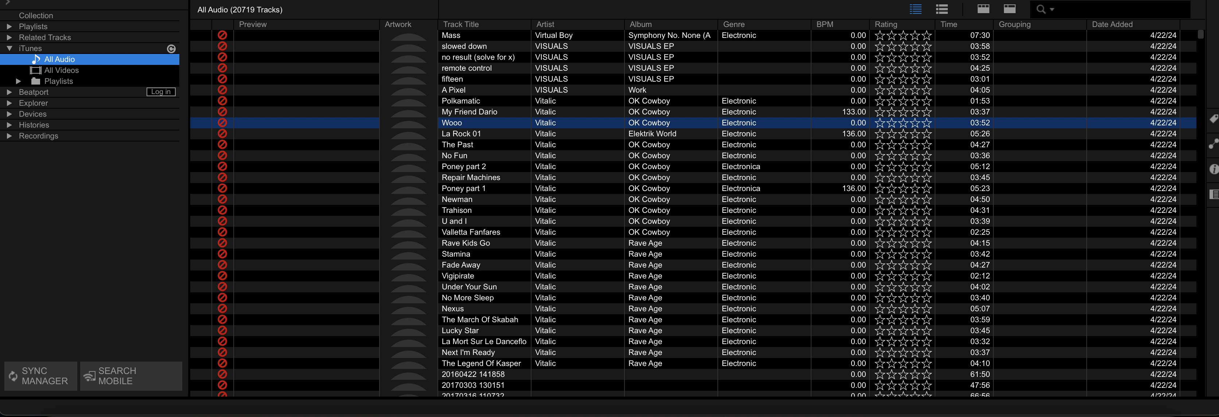Image resolution: width=1219 pixels, height=417 pixels.
Task: Switch to the artwork list view
Action: tap(942, 9)
